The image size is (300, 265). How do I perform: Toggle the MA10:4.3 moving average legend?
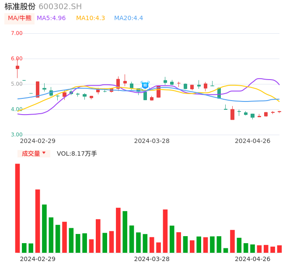[91, 18]
